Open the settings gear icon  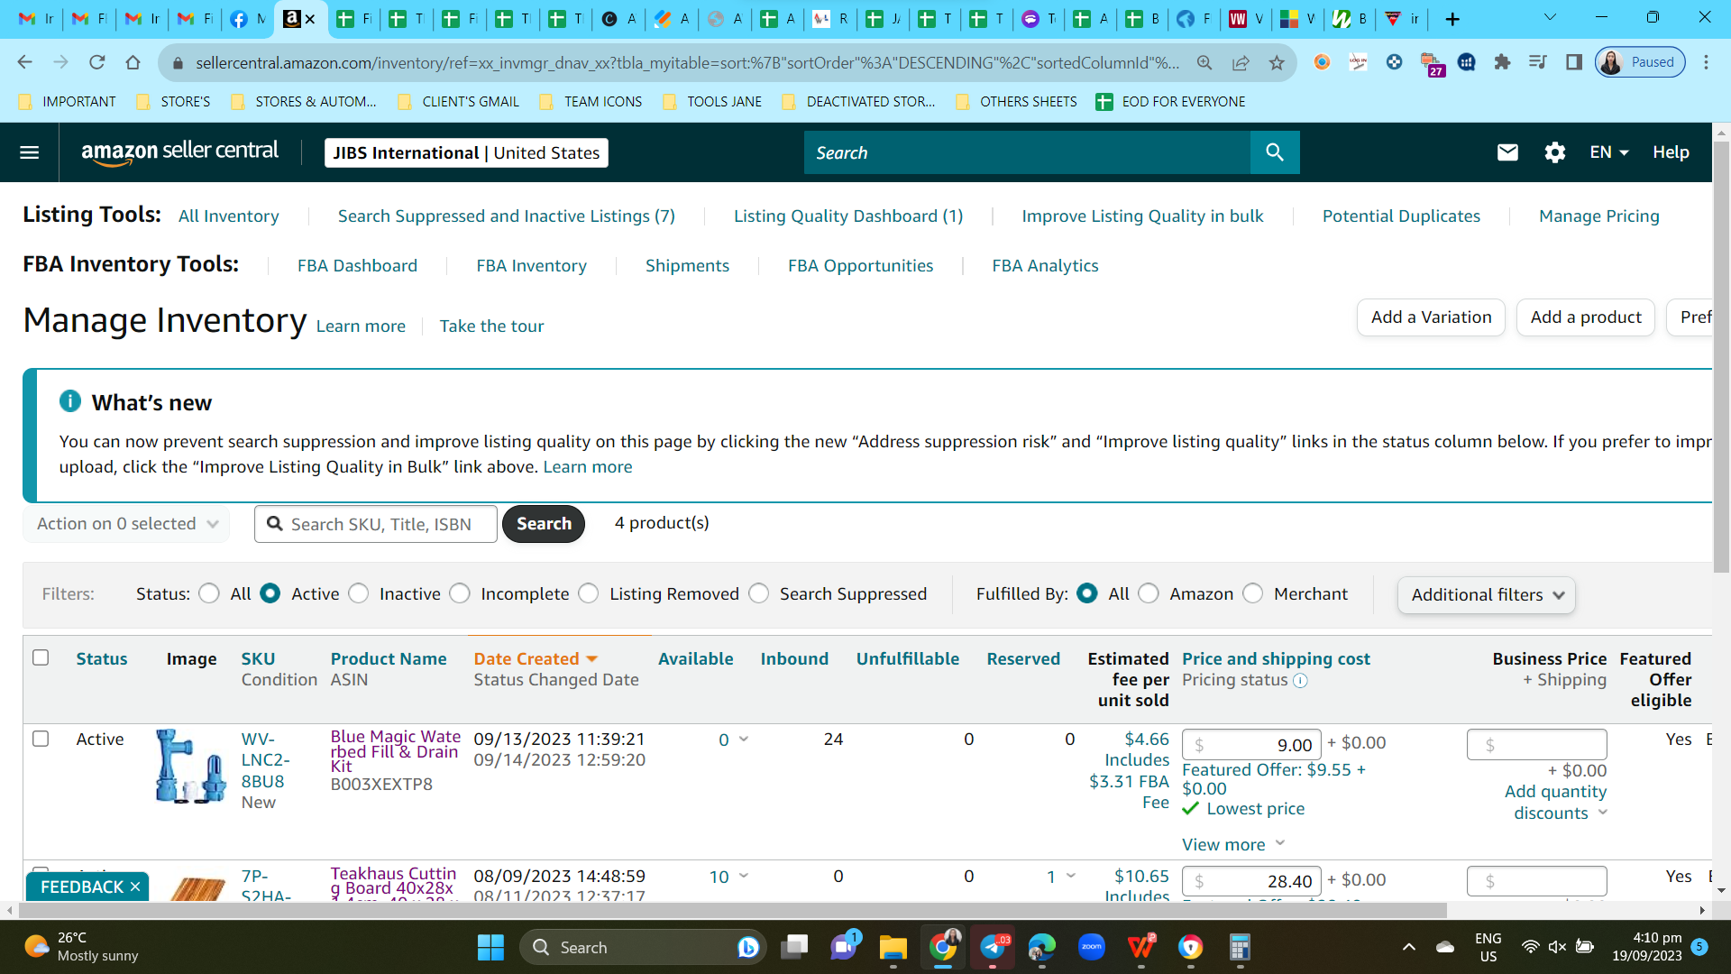[x=1554, y=152]
